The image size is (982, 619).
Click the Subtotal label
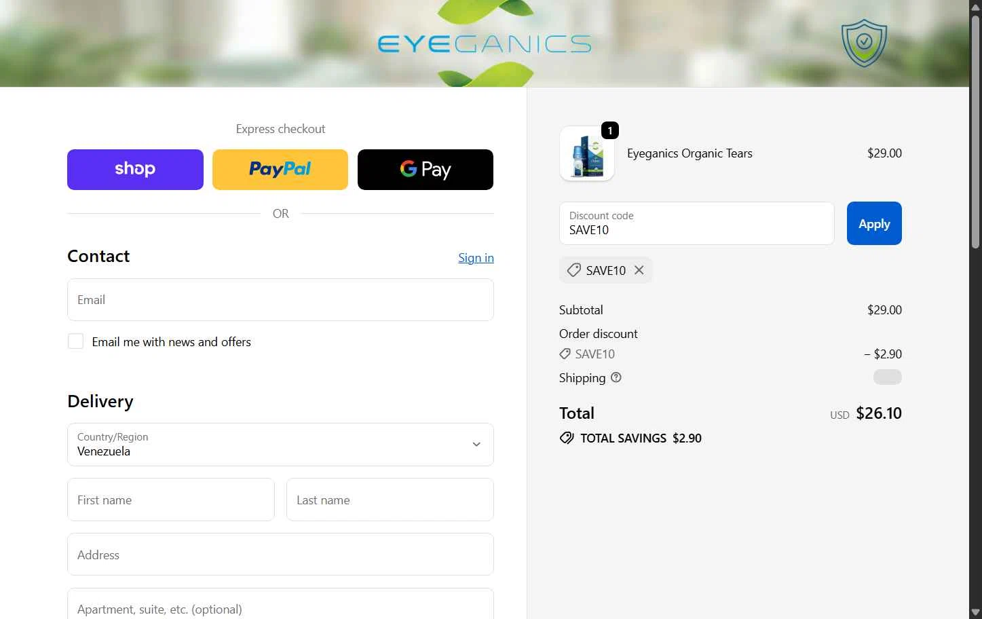pos(581,309)
